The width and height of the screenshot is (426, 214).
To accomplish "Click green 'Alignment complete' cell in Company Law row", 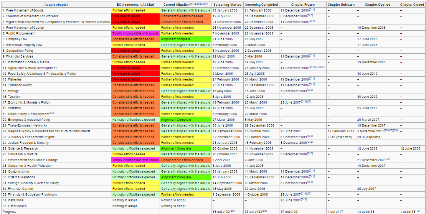I will (x=185, y=39).
